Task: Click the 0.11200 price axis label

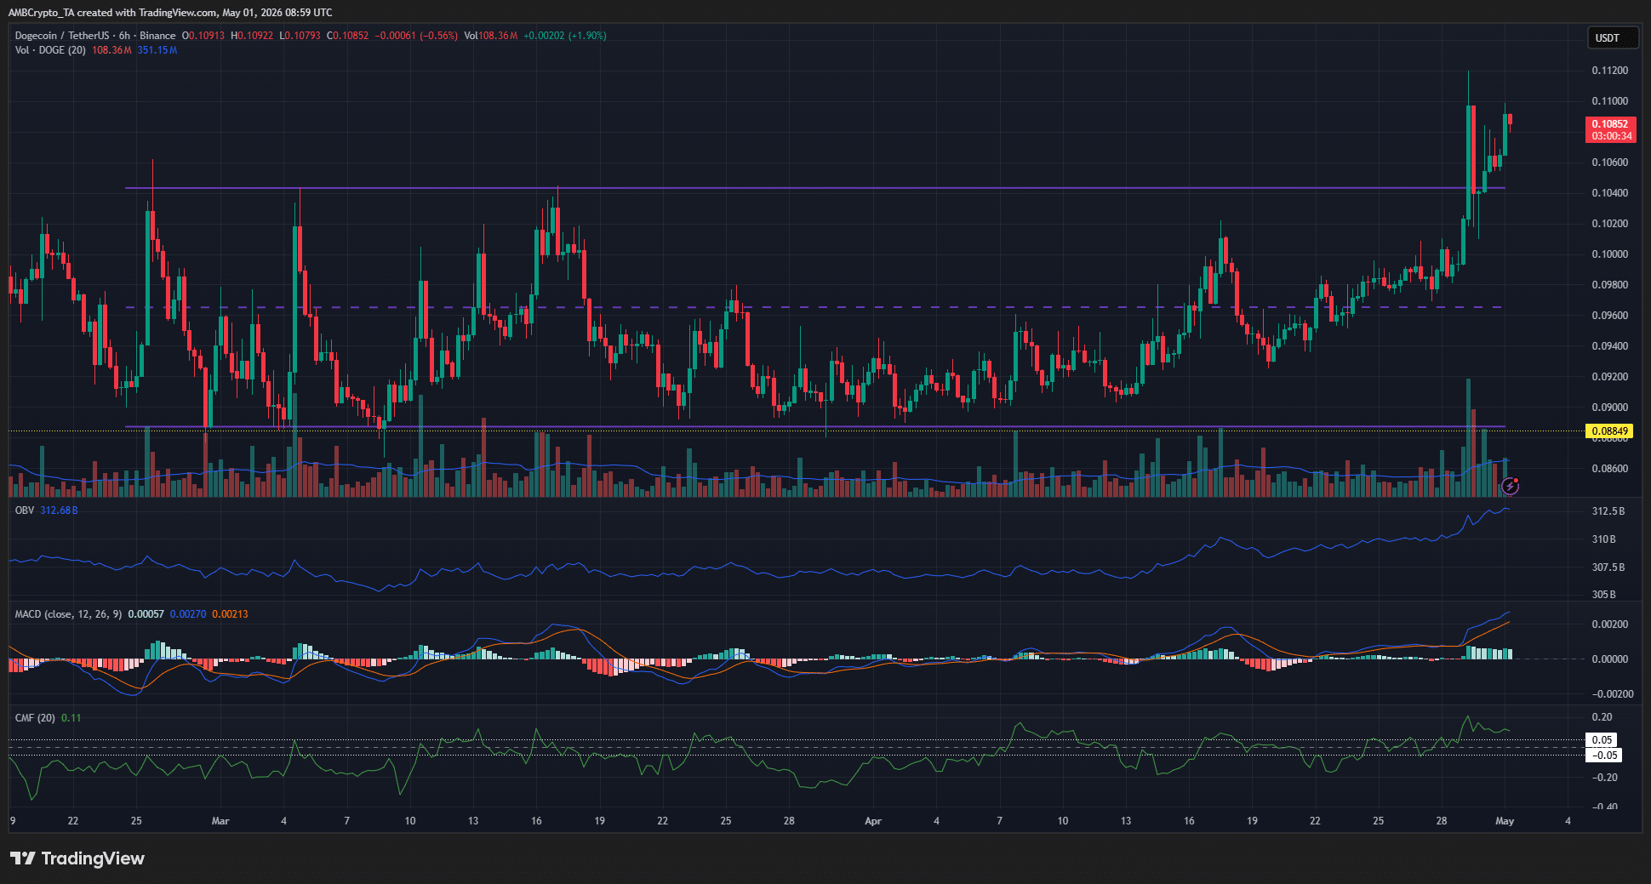Action: click(1610, 71)
